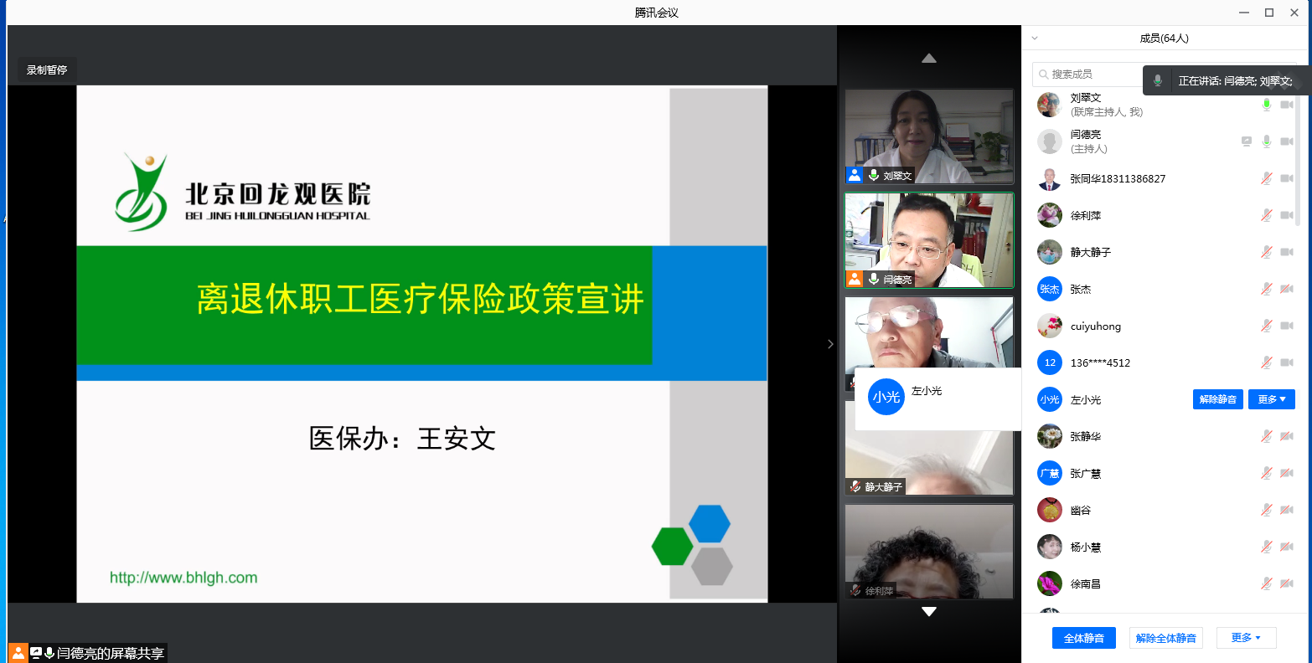Screen dimensions: 1312x663
Task: Click disabled camera icon for 徐南昌
Action: 1287,583
